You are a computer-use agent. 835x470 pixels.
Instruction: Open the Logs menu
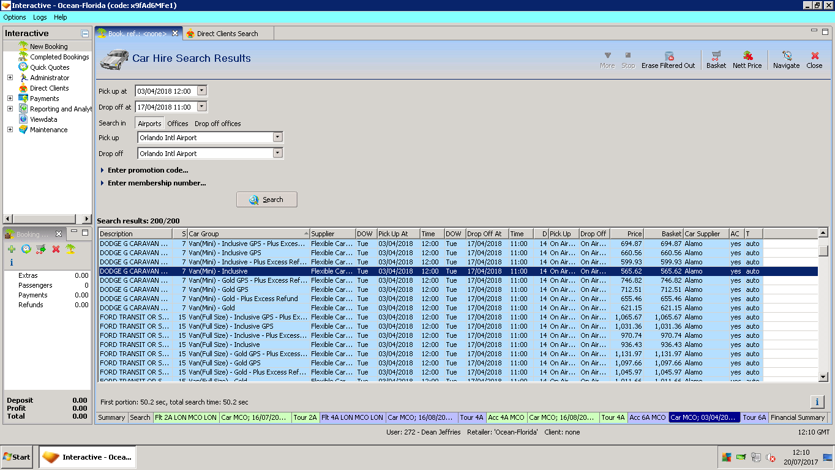point(40,17)
